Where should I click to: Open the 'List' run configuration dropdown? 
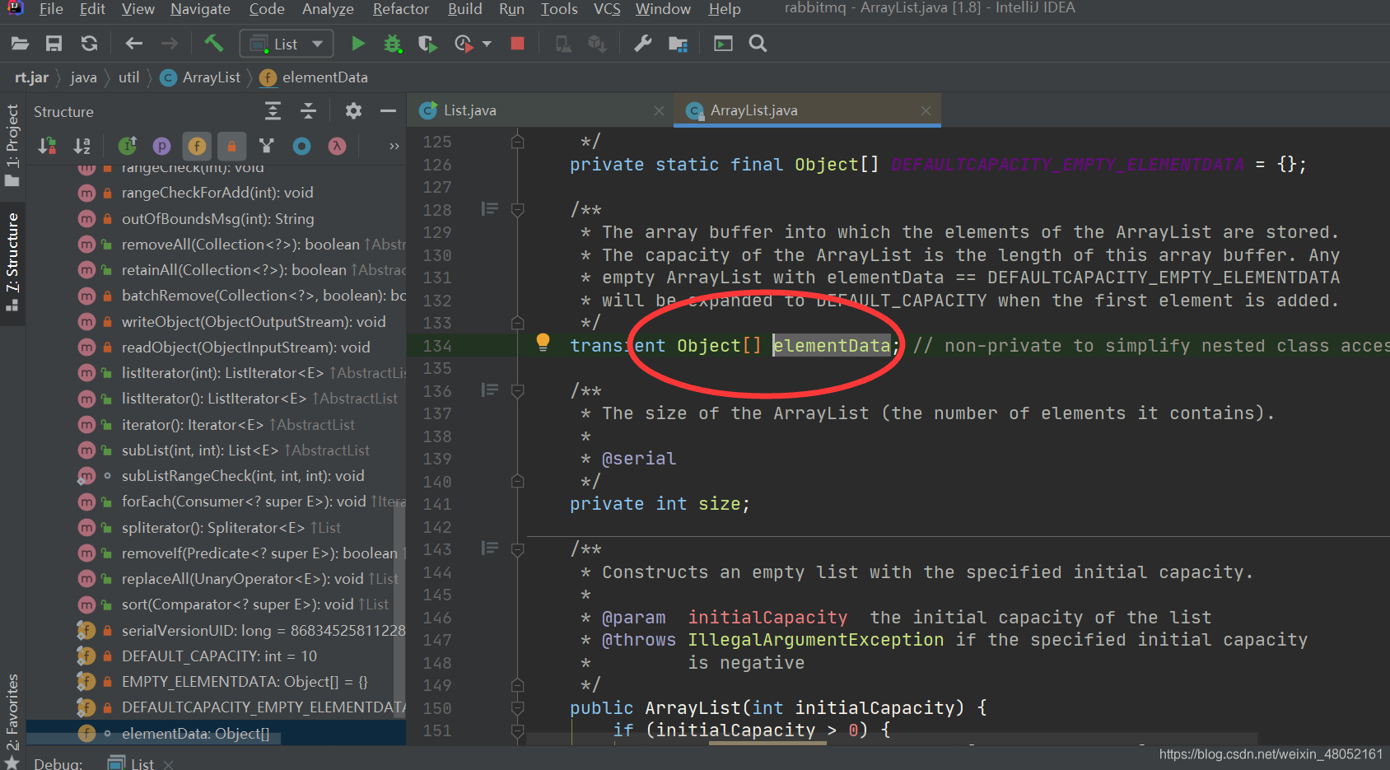point(286,44)
